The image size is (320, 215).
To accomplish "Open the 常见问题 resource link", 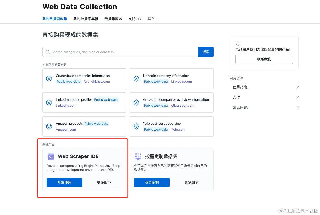I will tap(241, 107).
